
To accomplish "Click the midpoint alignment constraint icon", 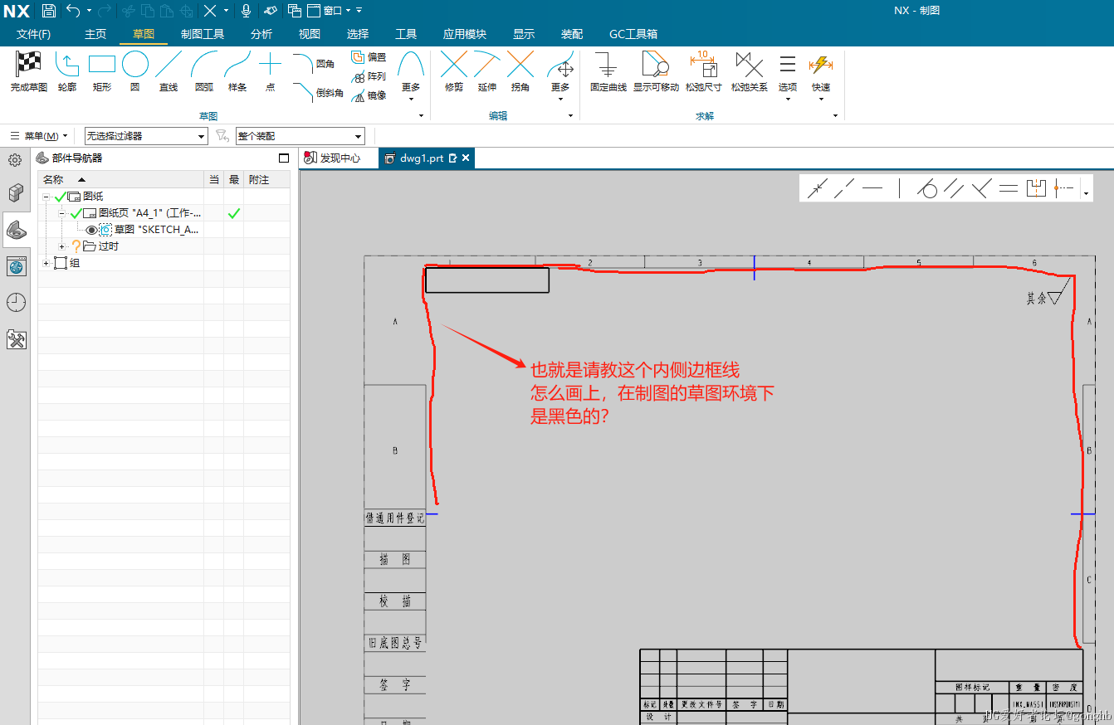I will (x=1063, y=188).
